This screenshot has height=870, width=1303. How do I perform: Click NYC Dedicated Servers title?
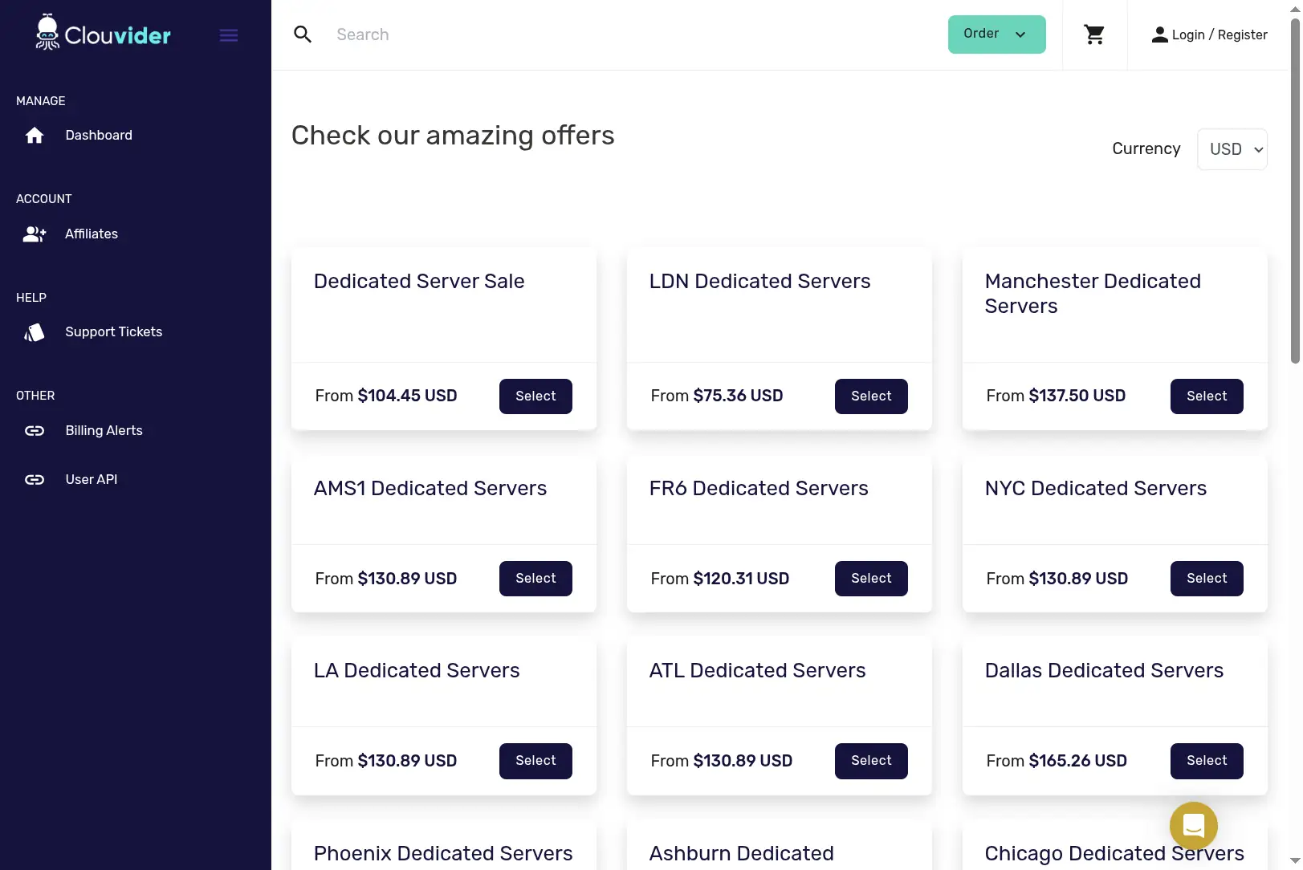point(1096,489)
